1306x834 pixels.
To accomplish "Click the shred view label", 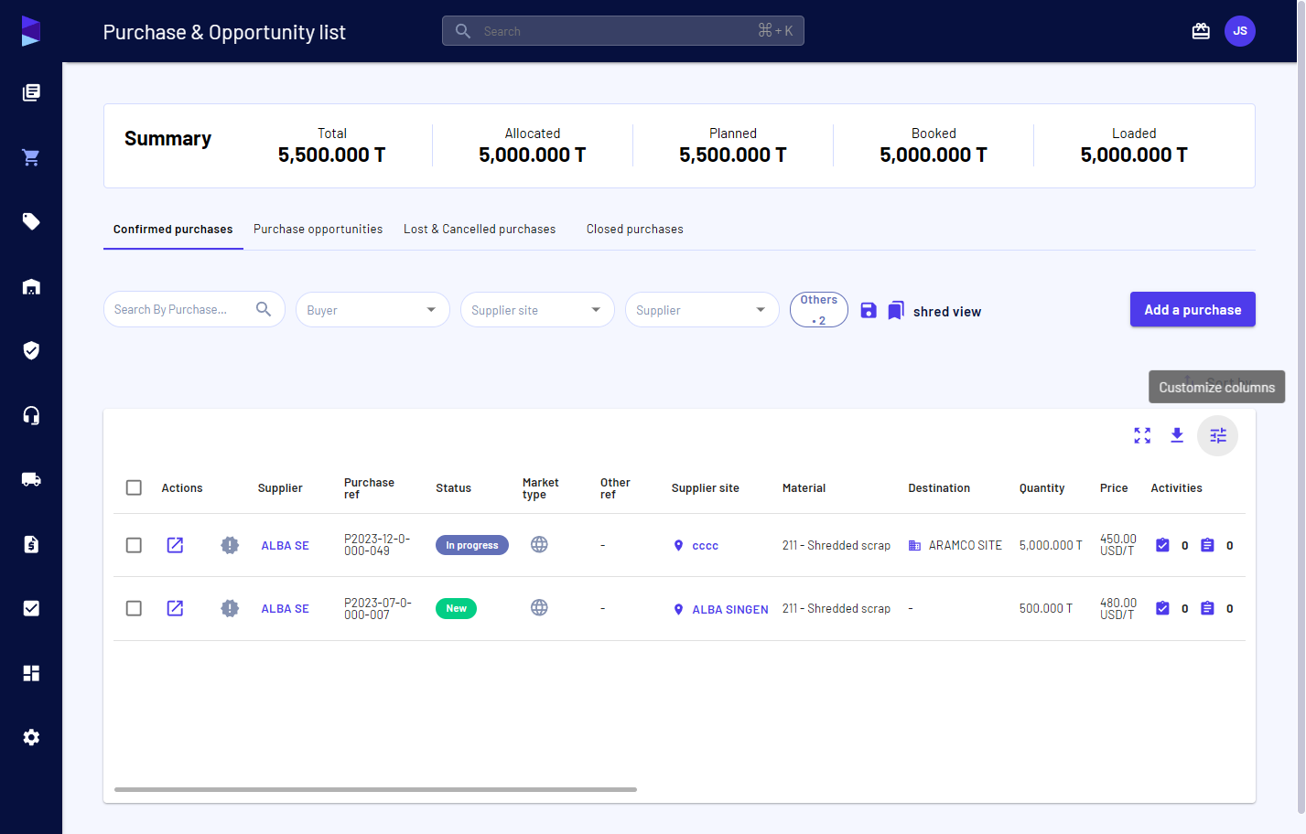I will click(947, 312).
